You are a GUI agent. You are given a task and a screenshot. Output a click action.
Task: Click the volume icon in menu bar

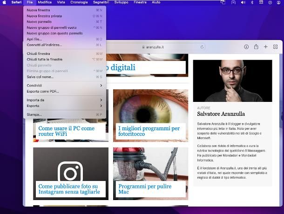click(243, 2)
